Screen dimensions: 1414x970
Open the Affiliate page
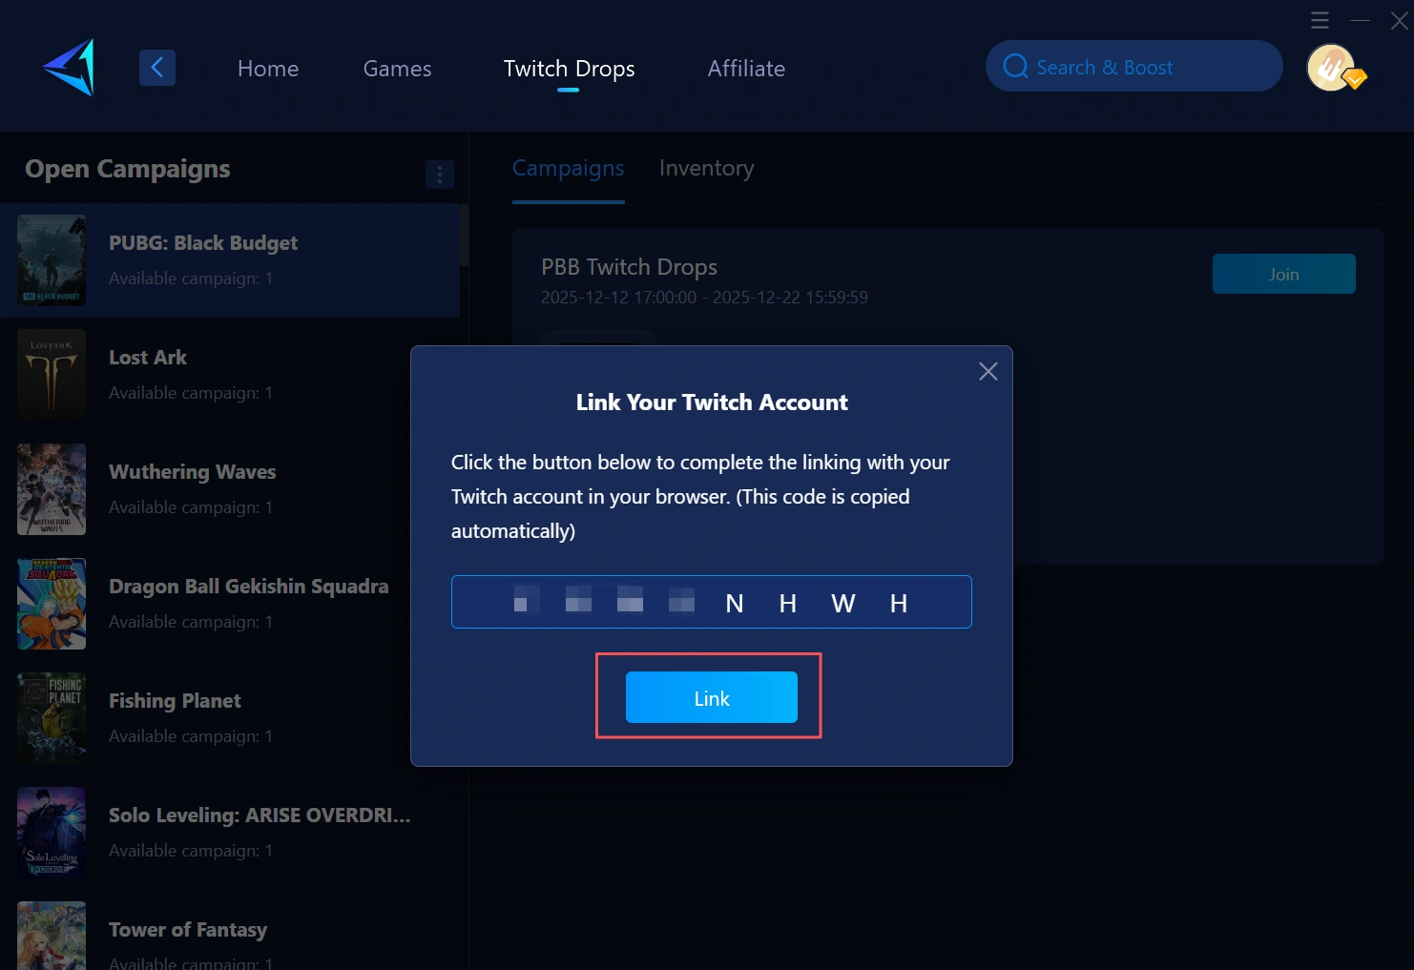(746, 69)
